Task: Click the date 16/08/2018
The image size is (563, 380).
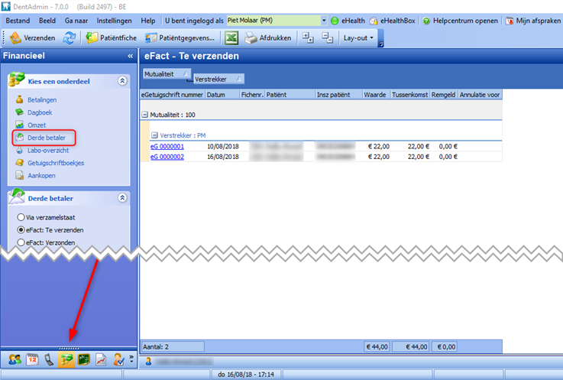Action: 222,157
